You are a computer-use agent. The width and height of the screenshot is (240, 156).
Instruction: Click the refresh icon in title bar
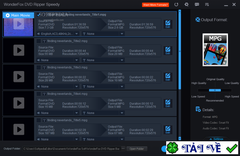point(176,4)
